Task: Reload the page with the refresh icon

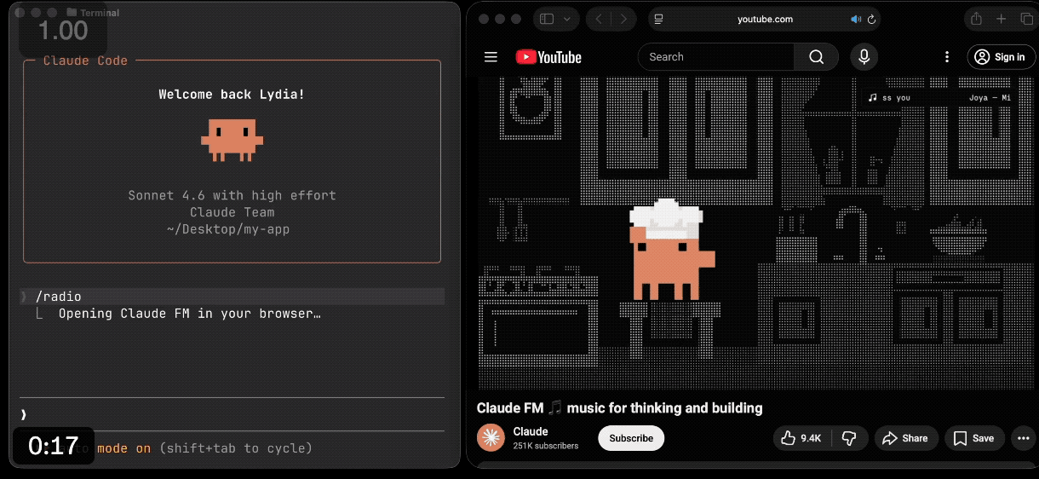Action: tap(871, 19)
